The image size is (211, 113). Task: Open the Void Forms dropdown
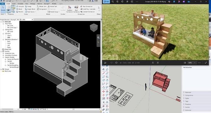coord(30,12)
